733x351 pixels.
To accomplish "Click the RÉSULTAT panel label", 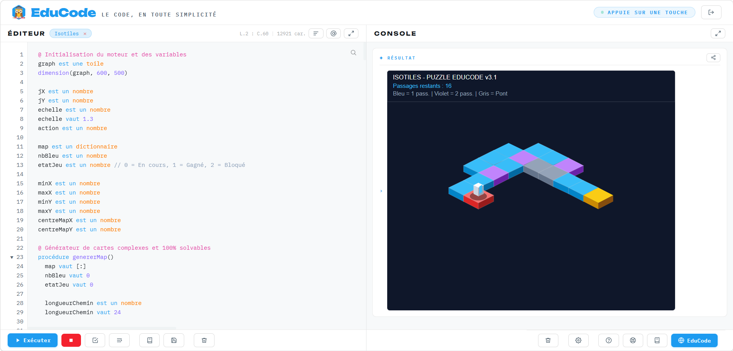I will tap(401, 58).
